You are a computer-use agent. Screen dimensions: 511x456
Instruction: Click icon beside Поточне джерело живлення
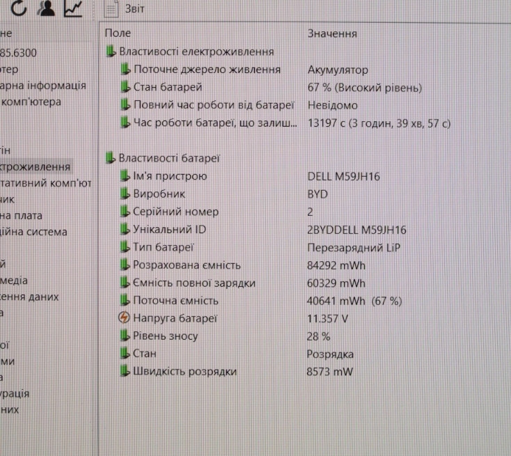(x=125, y=69)
